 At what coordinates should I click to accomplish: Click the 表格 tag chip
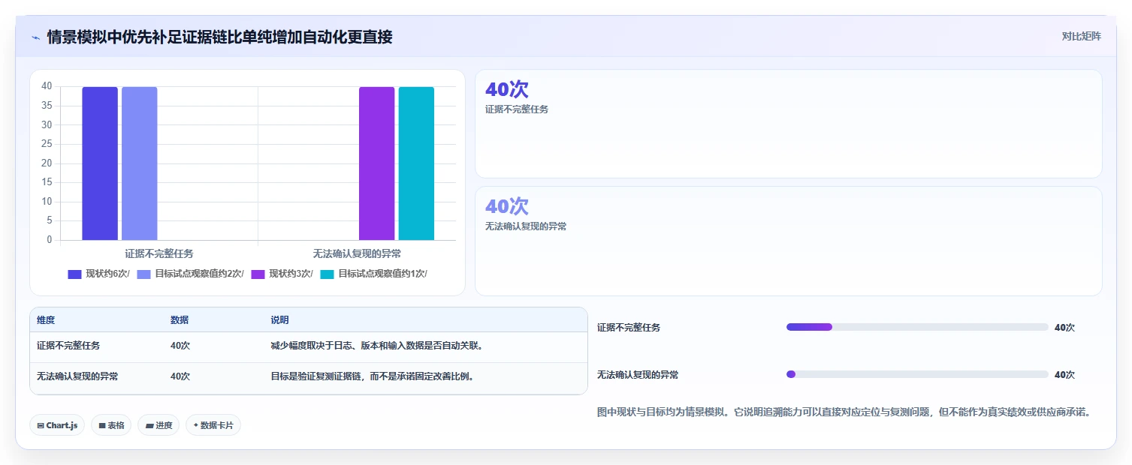111,425
